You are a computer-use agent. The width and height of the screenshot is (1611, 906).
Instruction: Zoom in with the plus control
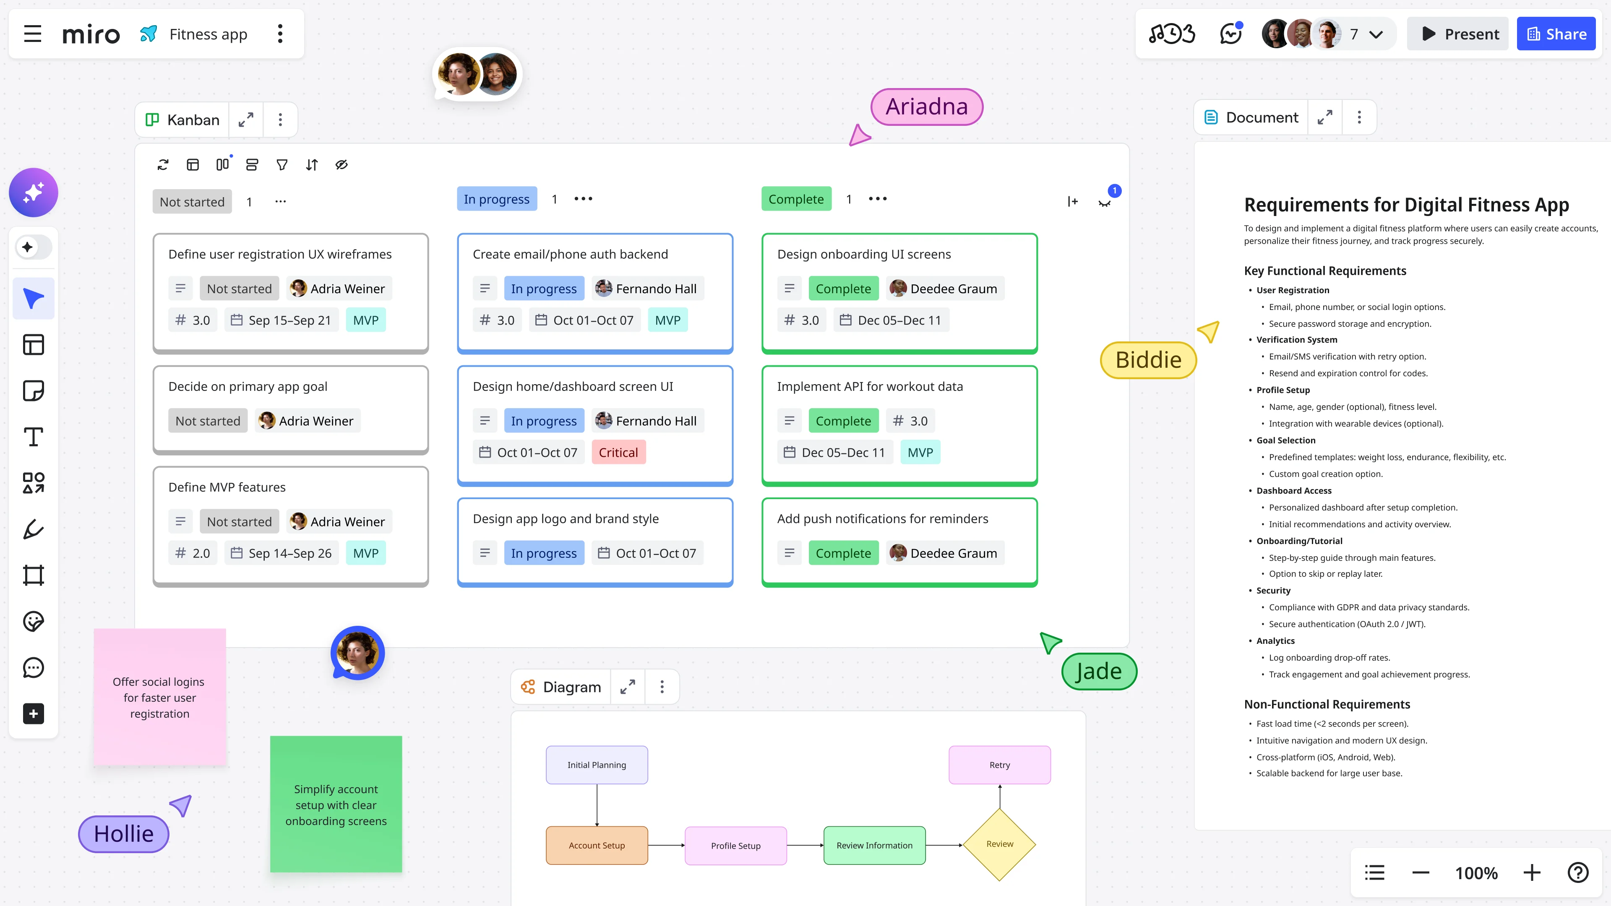(x=1532, y=873)
